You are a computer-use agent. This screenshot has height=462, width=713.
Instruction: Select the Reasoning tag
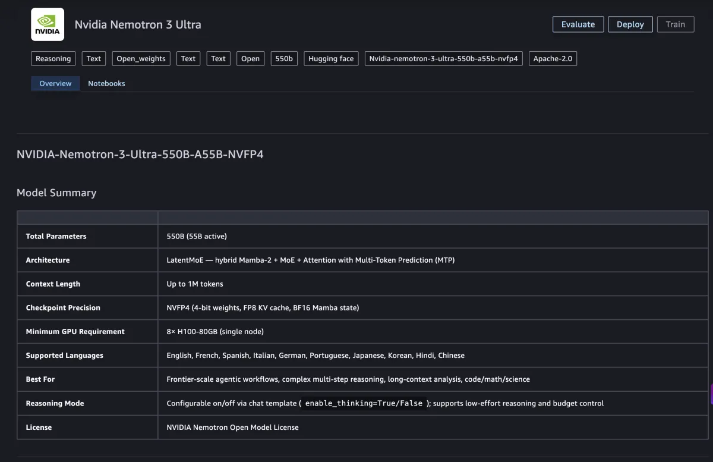[53, 58]
